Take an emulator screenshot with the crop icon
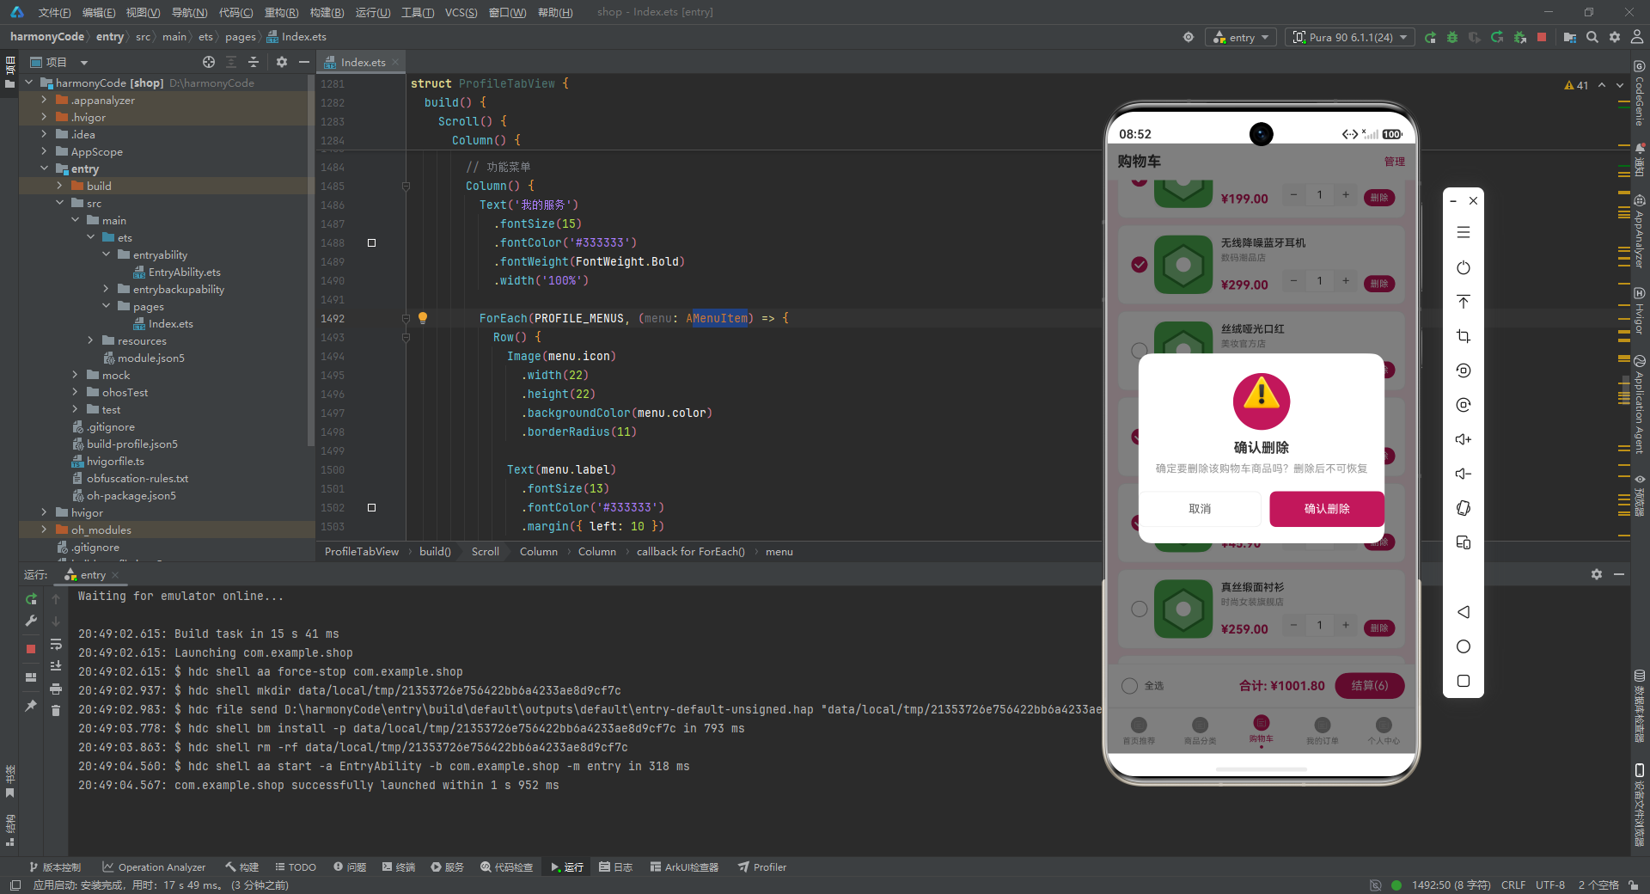1650x894 pixels. pos(1464,336)
